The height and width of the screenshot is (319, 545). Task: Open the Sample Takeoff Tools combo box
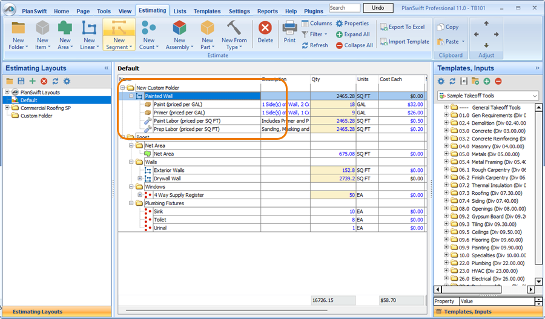[487, 96]
